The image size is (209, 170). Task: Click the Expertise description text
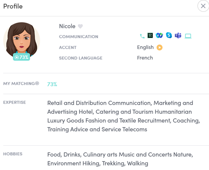(x=124, y=116)
